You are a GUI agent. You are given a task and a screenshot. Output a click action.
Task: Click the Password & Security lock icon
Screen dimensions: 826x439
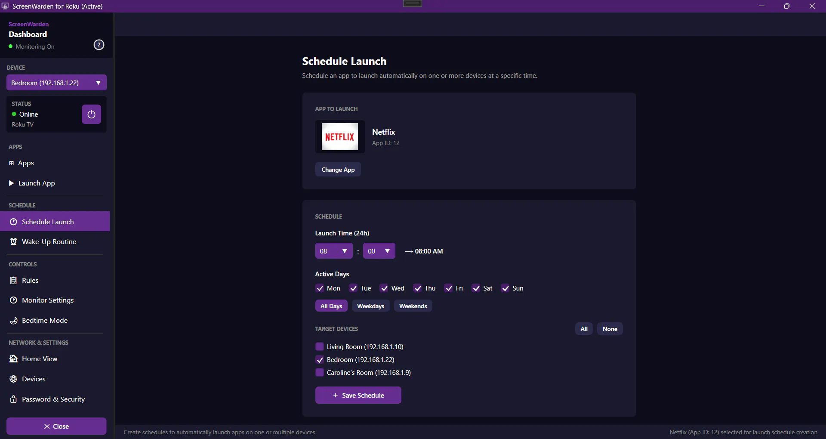[13, 399]
